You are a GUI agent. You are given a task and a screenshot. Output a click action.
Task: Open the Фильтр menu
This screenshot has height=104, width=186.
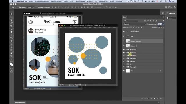(x=90, y=1)
